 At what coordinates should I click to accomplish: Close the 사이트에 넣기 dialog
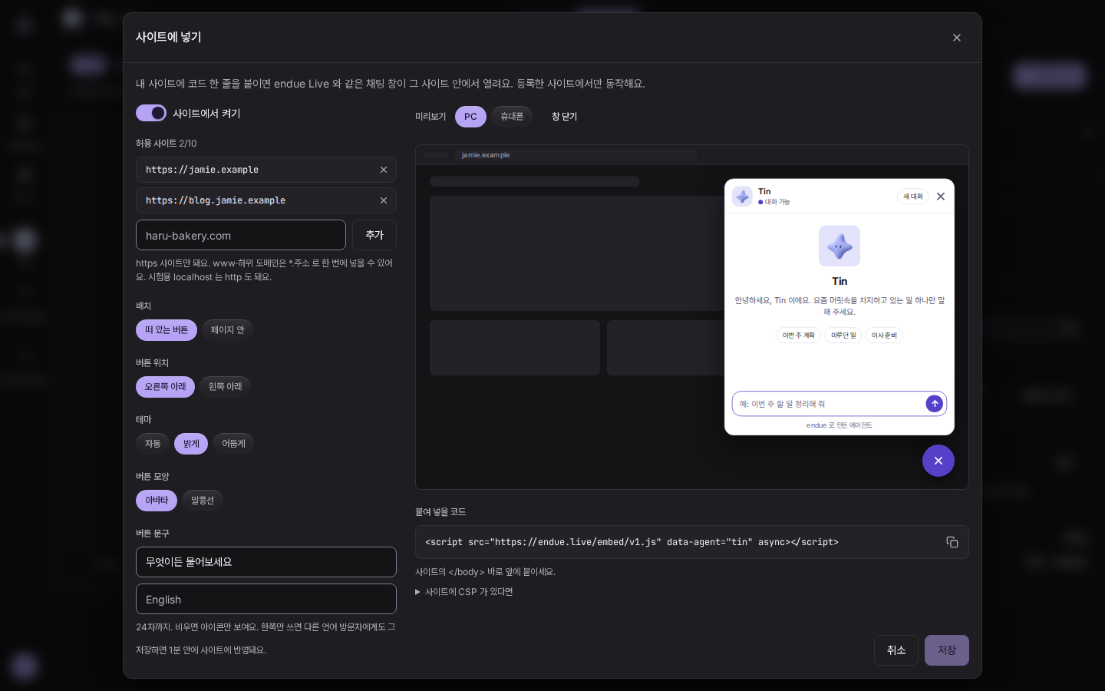(957, 38)
